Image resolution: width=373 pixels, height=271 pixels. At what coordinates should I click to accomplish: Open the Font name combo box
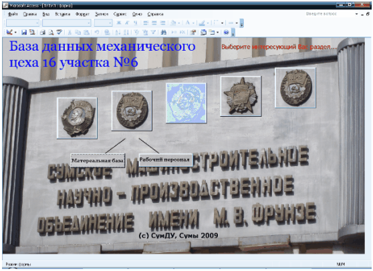pyautogui.click(x=67, y=23)
